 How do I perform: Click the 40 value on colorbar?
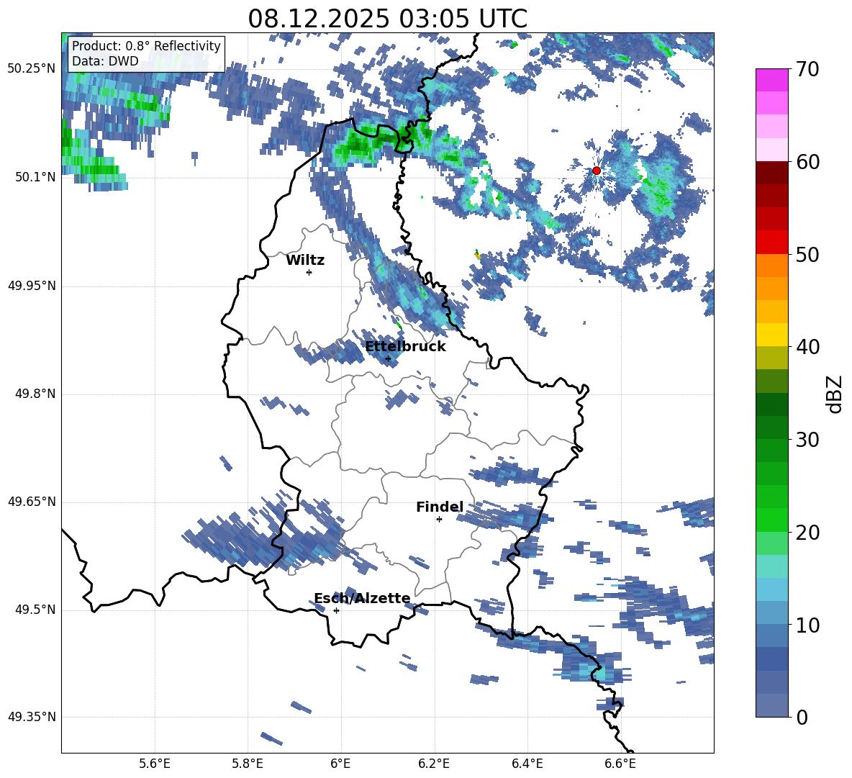807,347
